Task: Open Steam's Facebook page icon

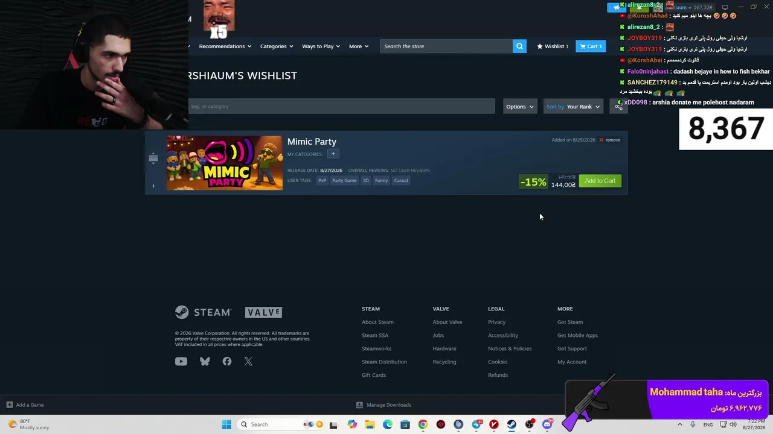Action: (x=227, y=362)
